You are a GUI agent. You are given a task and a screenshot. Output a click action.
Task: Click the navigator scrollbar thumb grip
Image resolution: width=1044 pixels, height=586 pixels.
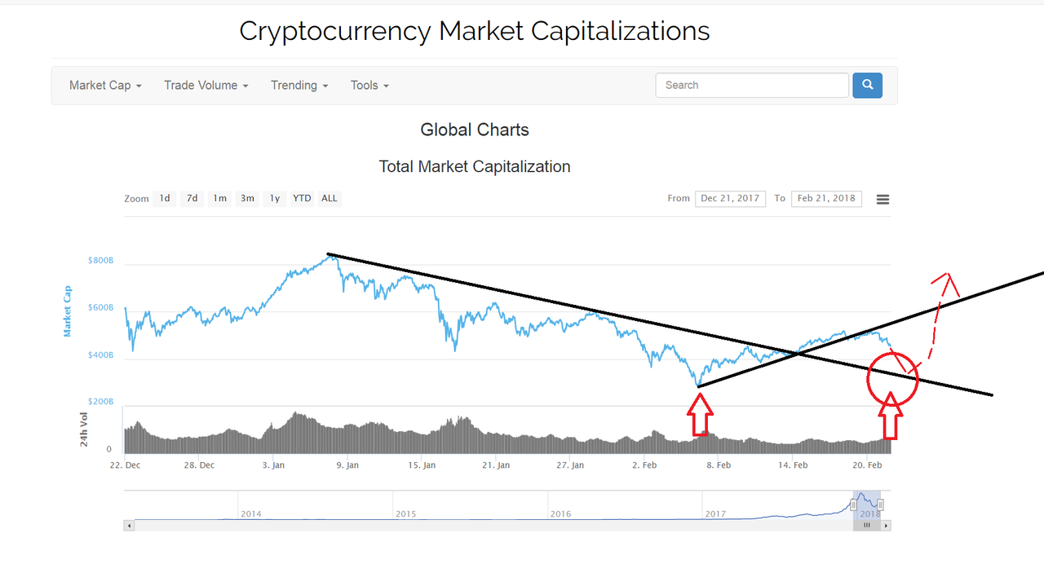click(x=867, y=526)
